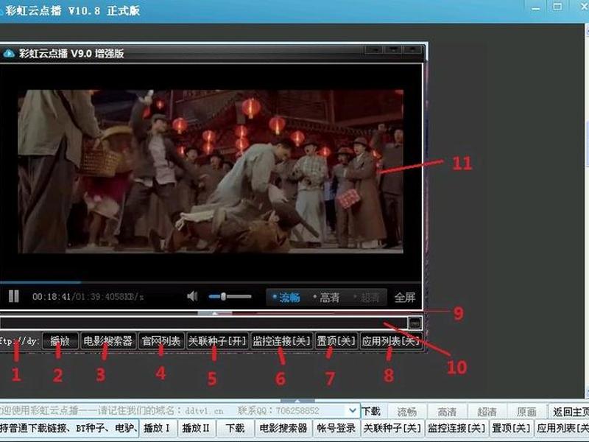Image resolution: width=589 pixels, height=442 pixels.
Task: Open 电影搜索器 in the bottom row
Action: tap(283, 428)
